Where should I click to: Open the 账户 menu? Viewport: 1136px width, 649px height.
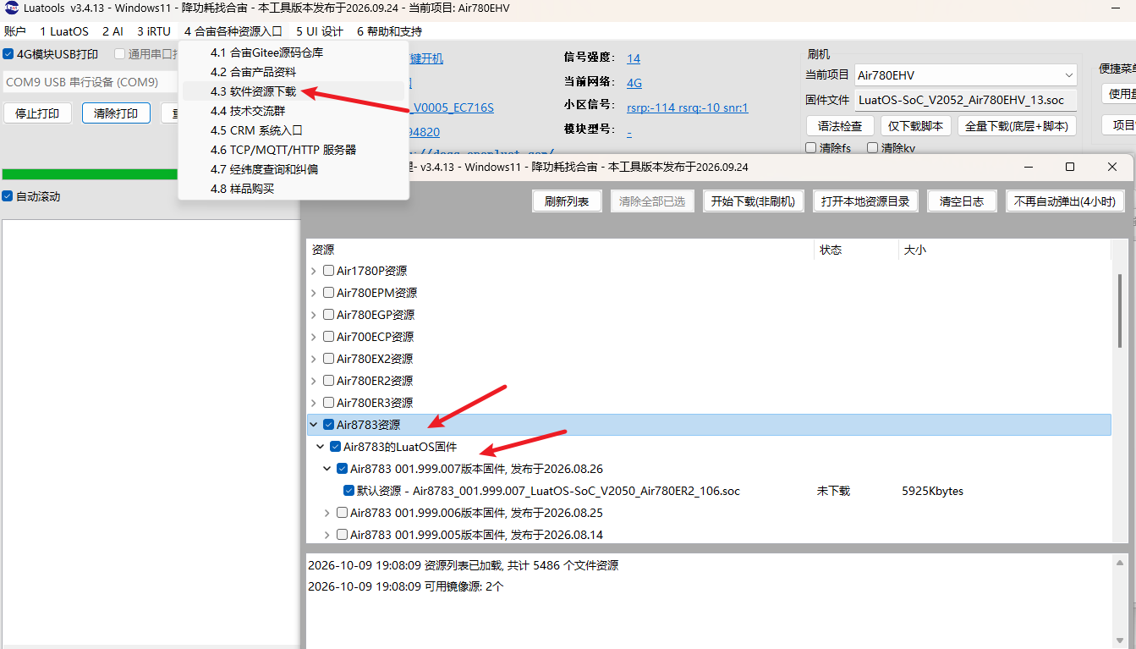[15, 31]
